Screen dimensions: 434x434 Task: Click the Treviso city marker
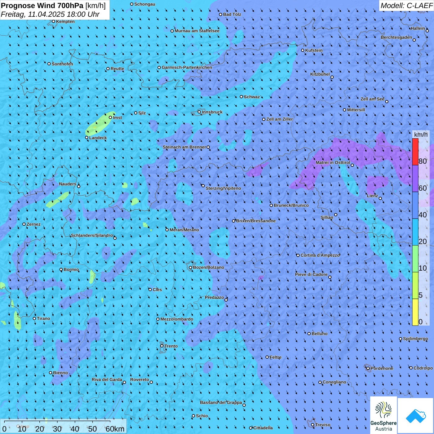click(x=312, y=425)
